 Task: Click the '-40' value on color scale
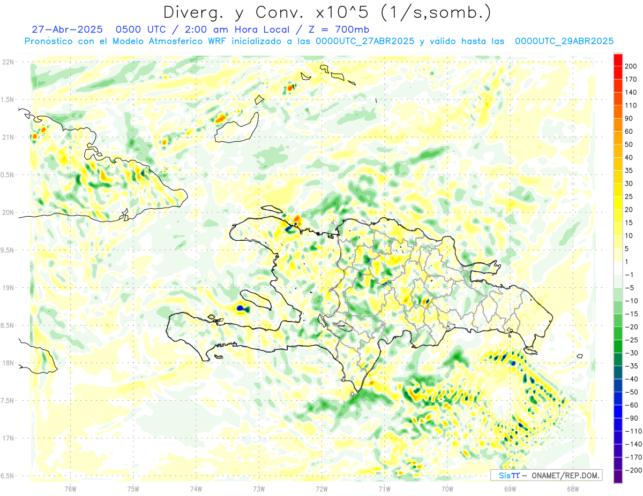click(x=632, y=379)
